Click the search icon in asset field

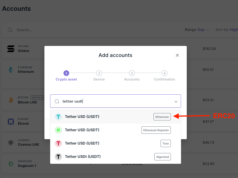coord(57,101)
